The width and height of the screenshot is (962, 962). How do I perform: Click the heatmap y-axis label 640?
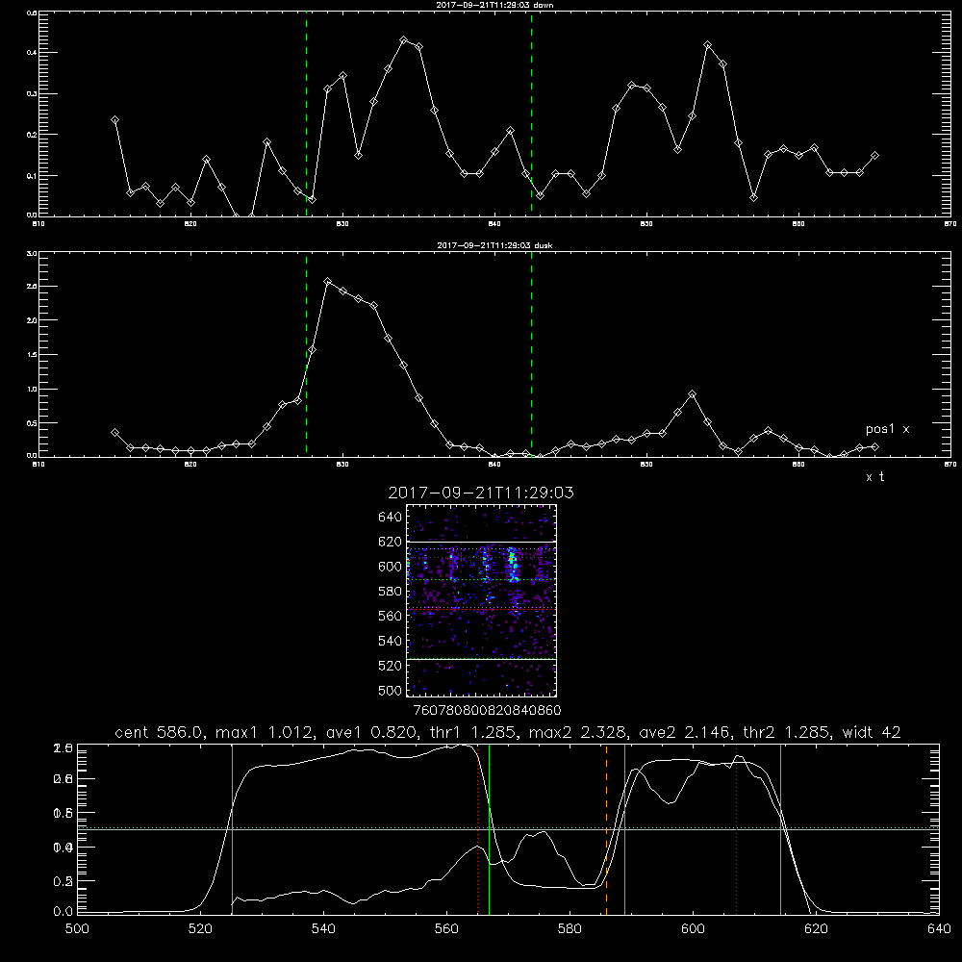(391, 518)
